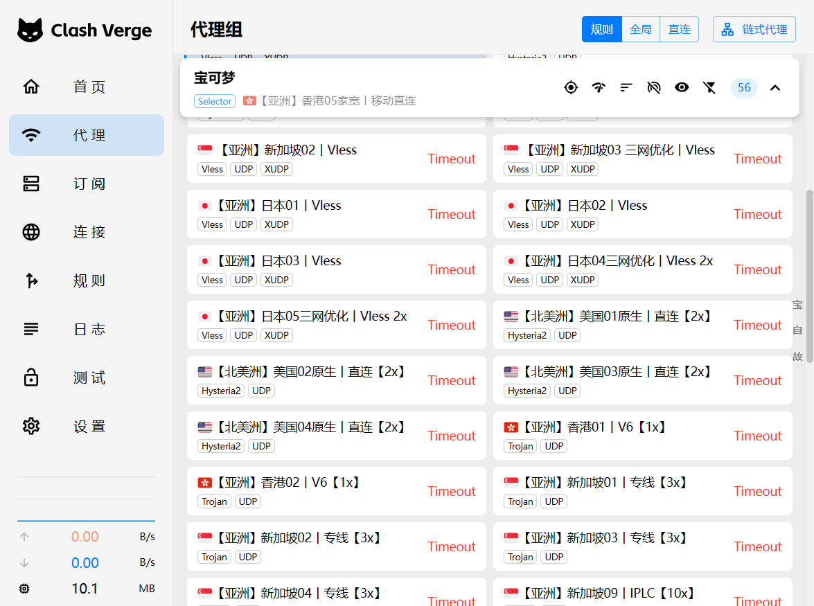Click the vertical scrollbar thumb

(x=809, y=276)
